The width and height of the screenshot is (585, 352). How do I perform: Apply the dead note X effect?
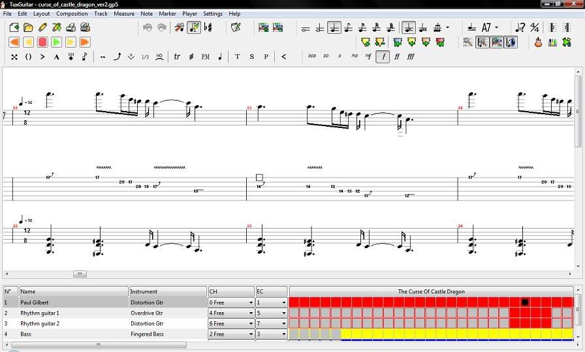tap(14, 57)
